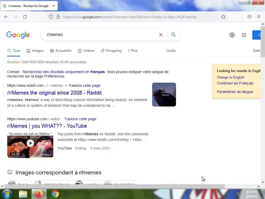Open the Save to Pocket icon
The height and width of the screenshot is (199, 265).
pos(249,17)
